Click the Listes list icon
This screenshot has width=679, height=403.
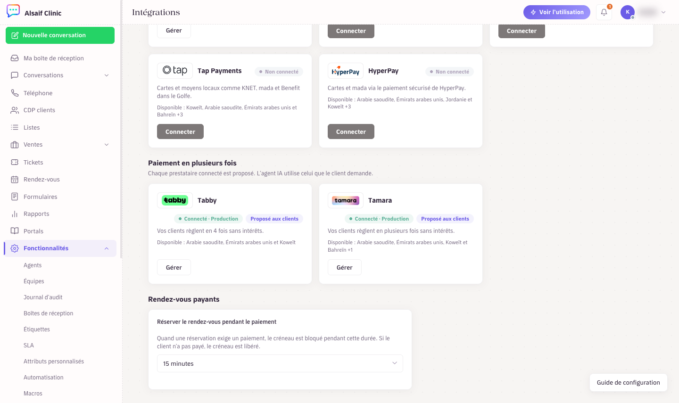point(15,127)
